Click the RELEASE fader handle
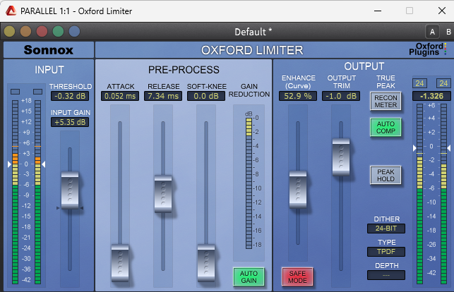Image resolution: width=454 pixels, height=292 pixels. coord(163,194)
